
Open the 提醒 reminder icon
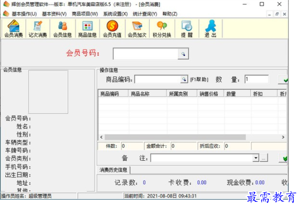tap(187, 29)
